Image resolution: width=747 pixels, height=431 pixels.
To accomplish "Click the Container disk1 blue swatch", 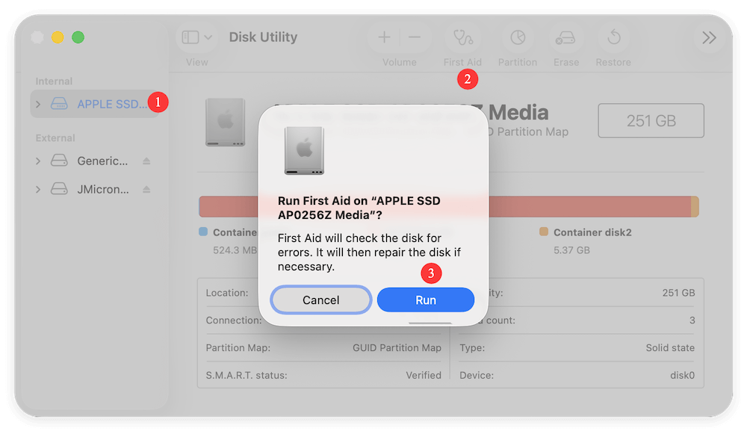I will (x=202, y=232).
